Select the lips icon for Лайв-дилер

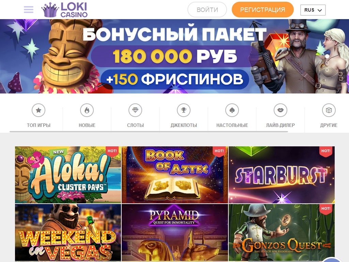280,110
